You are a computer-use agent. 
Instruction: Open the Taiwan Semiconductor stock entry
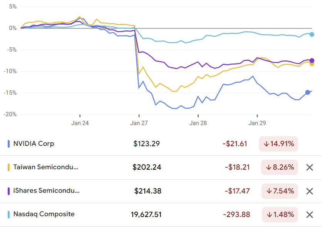tap(46, 167)
